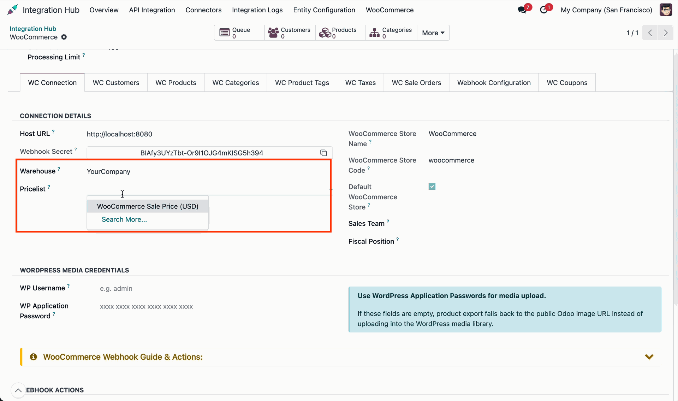Click the Integration Hub app title
678x401 pixels.
coord(51,10)
